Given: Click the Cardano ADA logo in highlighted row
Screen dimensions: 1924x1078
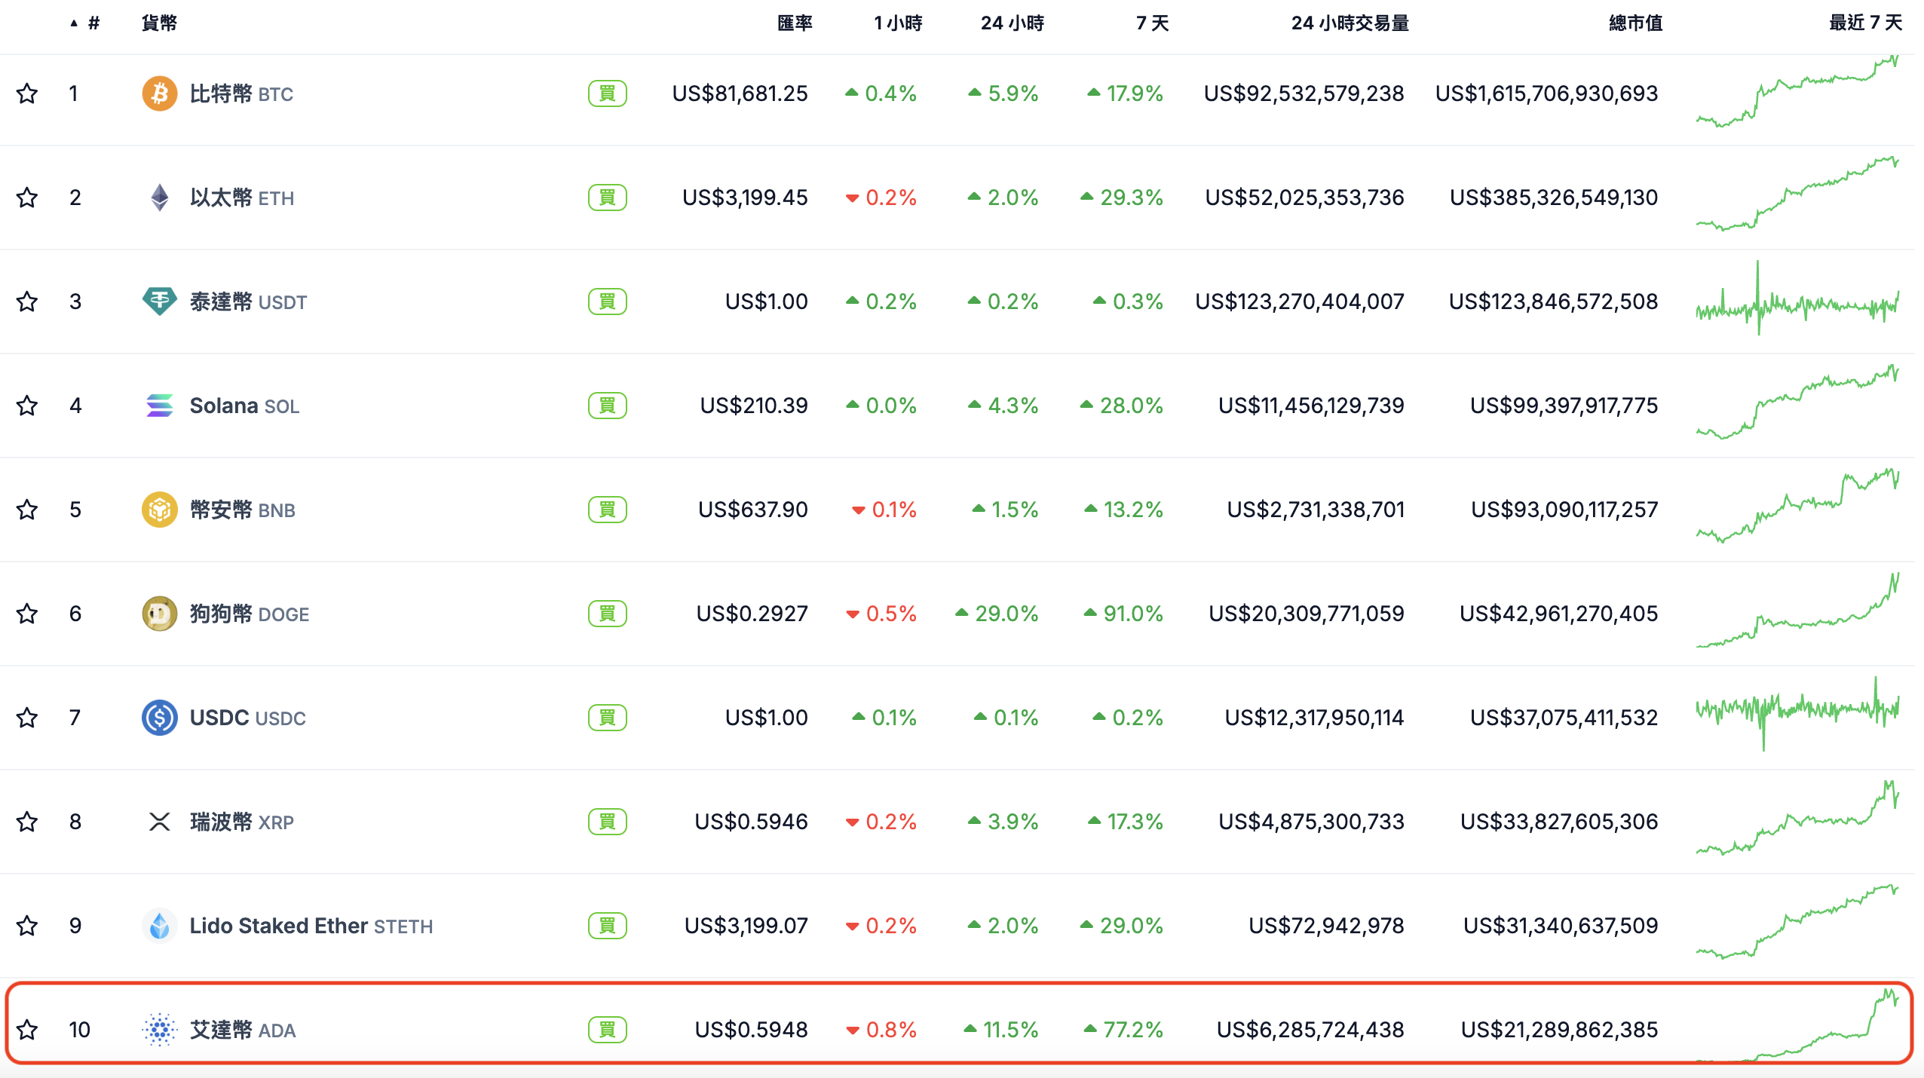Looking at the screenshot, I should (159, 1030).
